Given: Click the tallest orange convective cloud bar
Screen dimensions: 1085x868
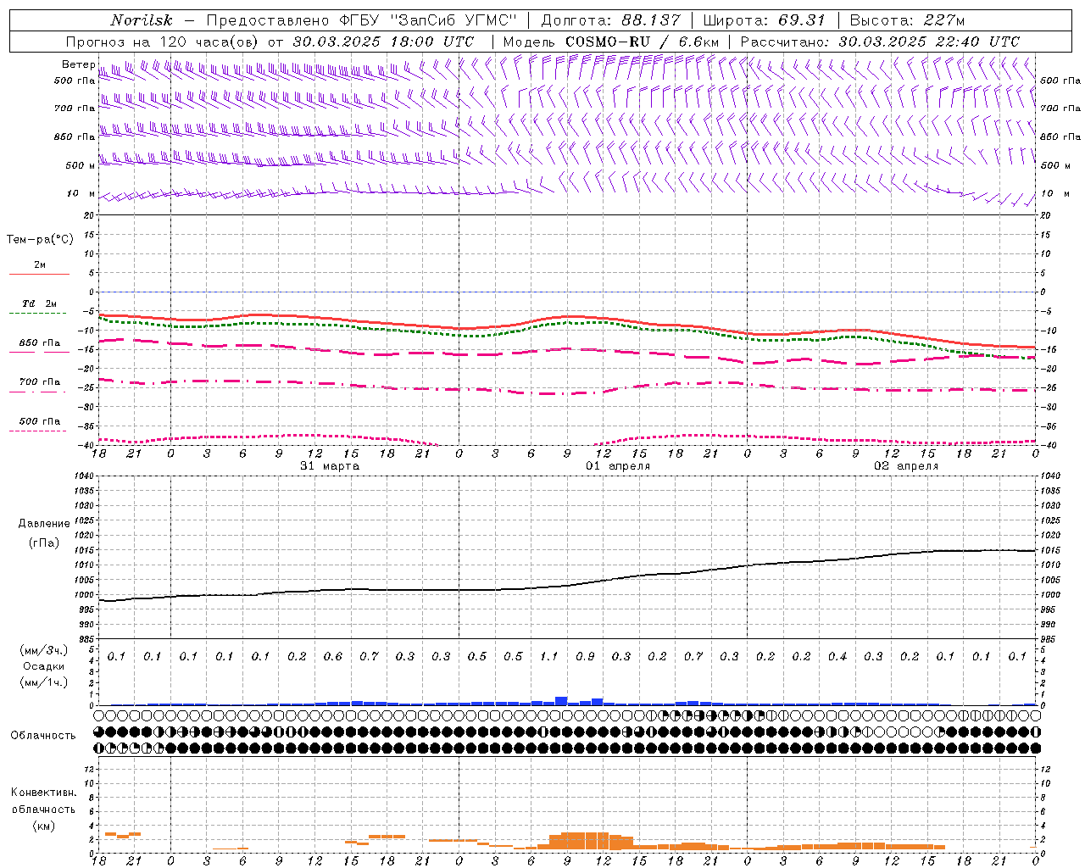Looking at the screenshot, I should (x=585, y=841).
